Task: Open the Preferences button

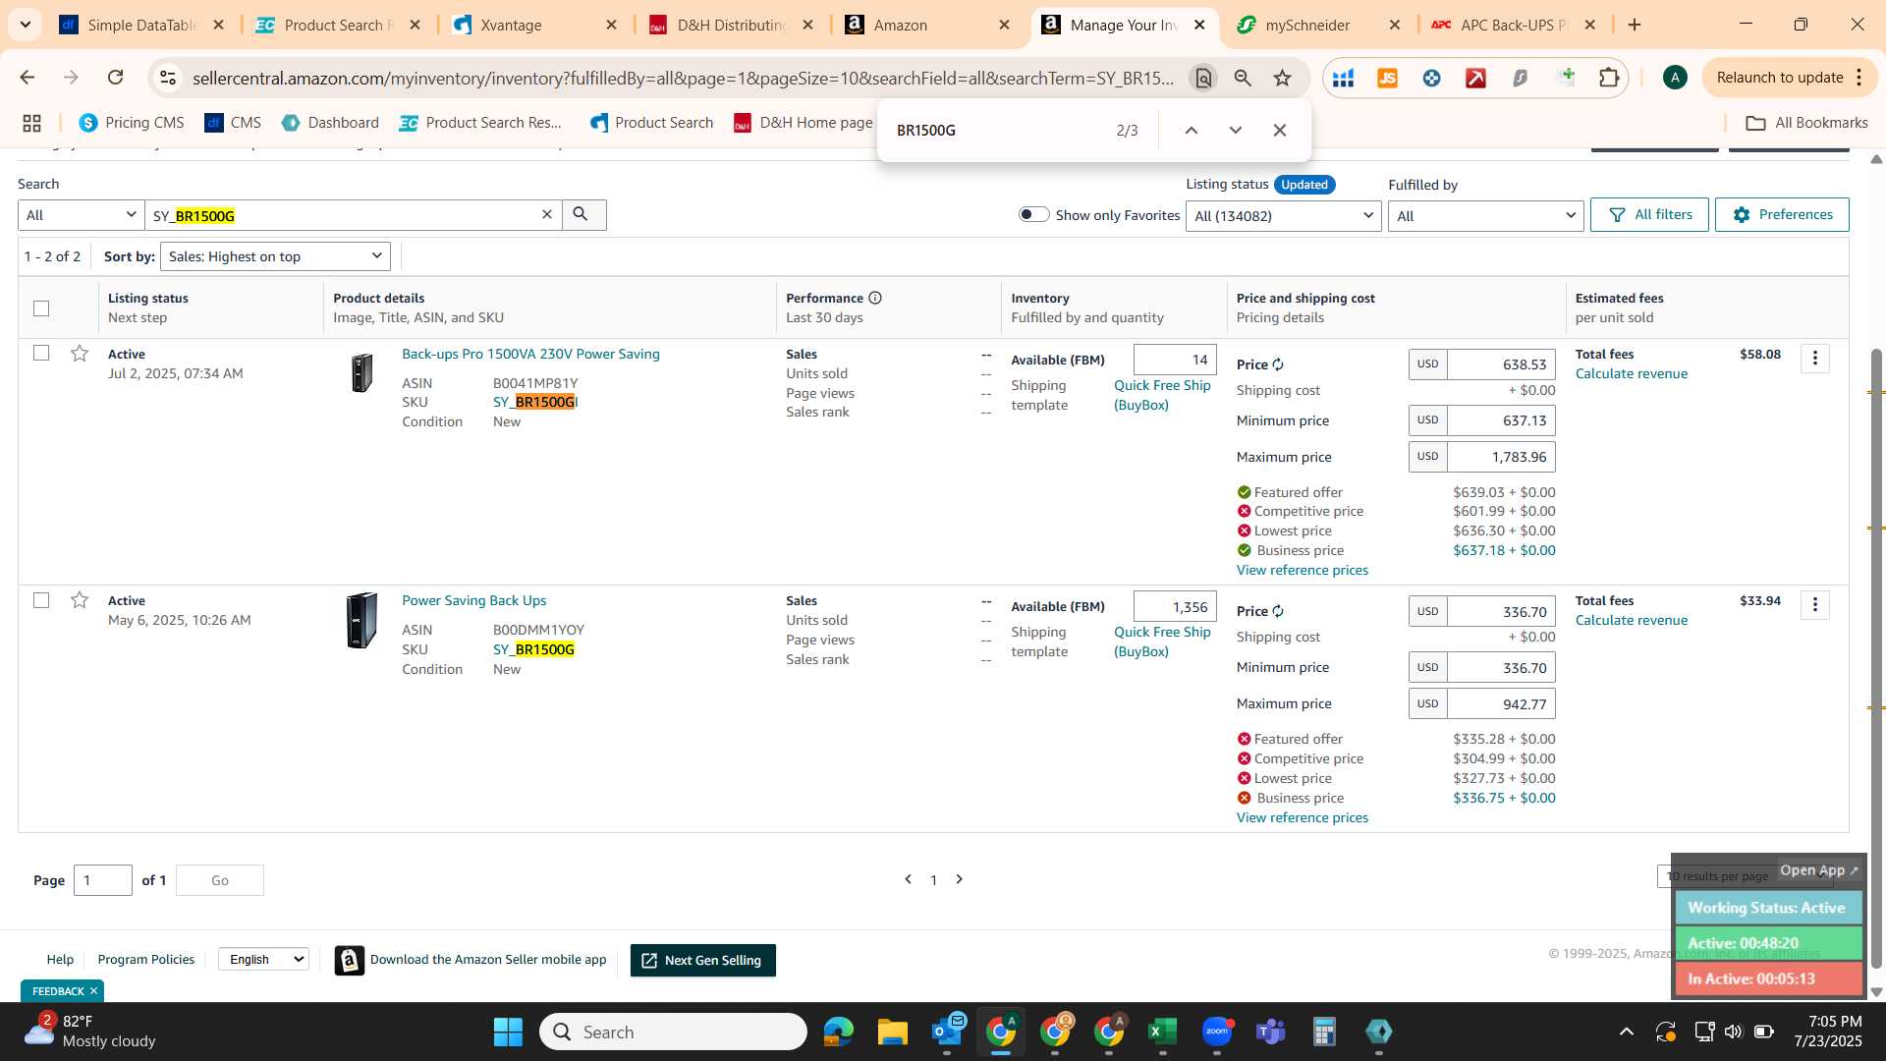Action: [1782, 214]
